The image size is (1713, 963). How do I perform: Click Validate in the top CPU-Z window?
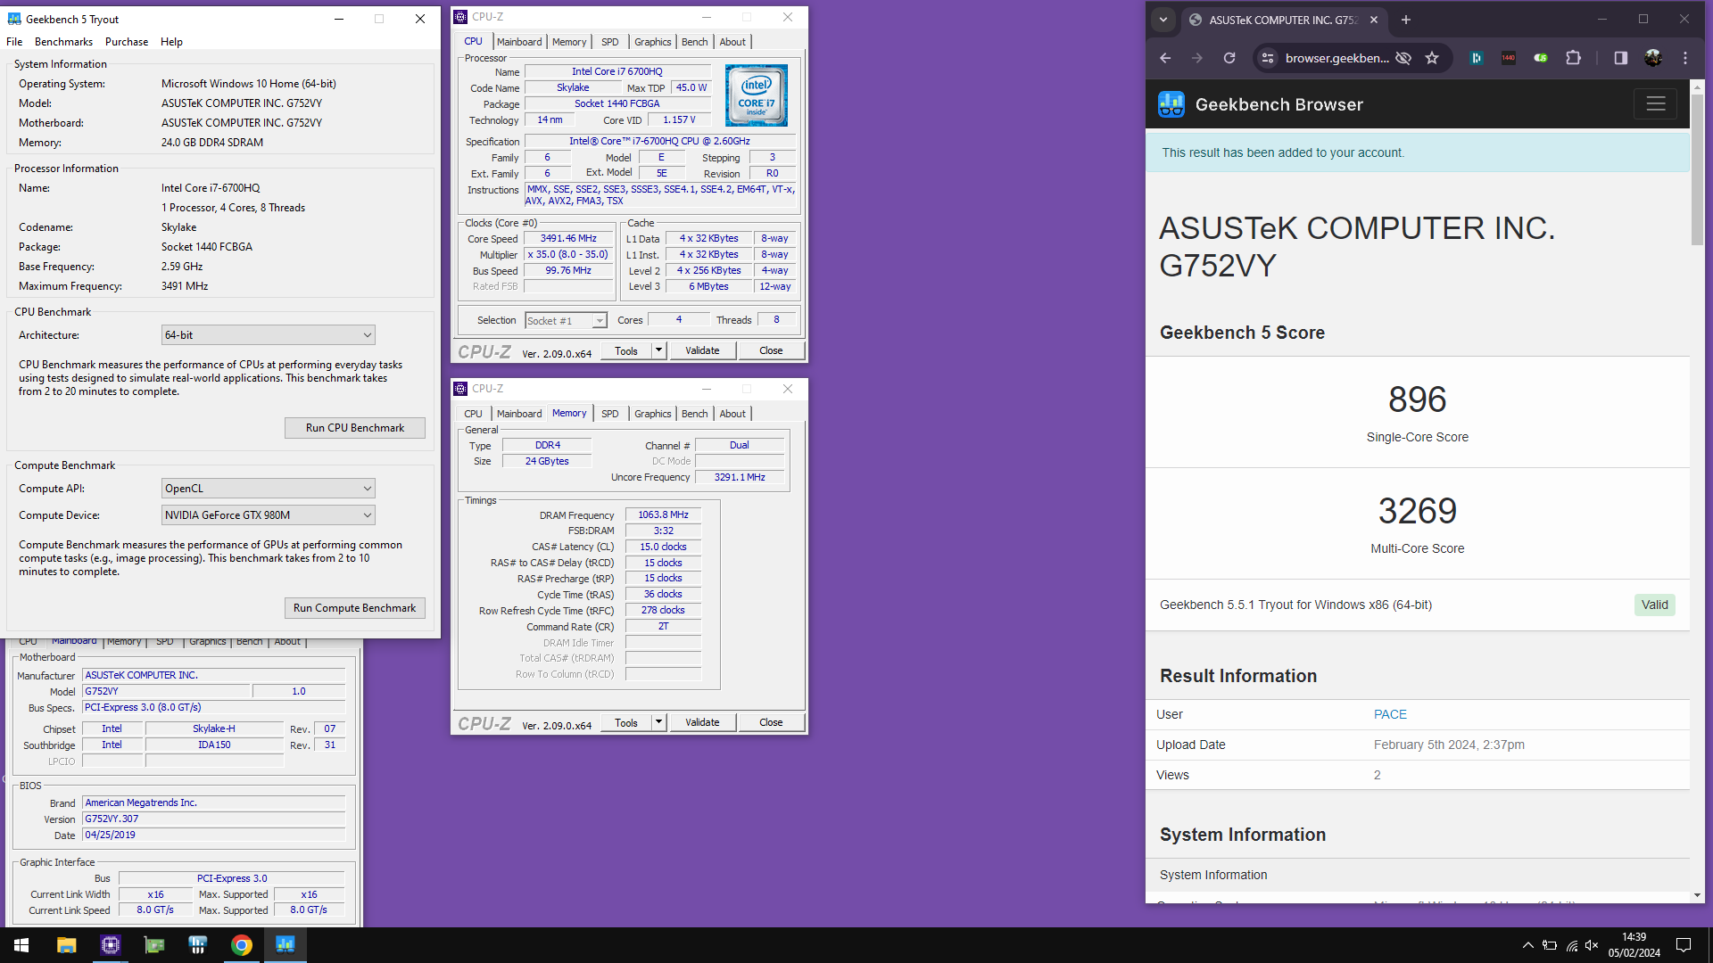pos(702,350)
